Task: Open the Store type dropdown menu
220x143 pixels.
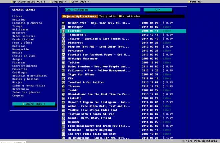Action: 79,2
